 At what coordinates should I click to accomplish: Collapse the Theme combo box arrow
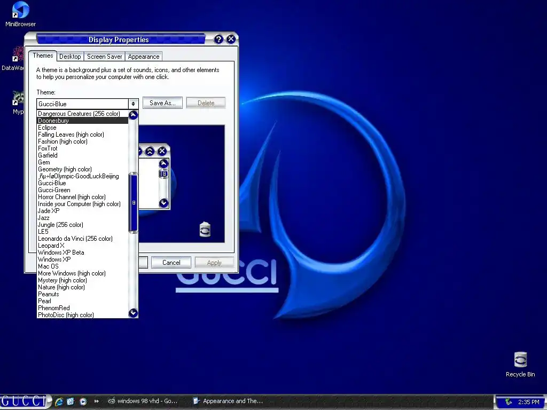point(133,104)
